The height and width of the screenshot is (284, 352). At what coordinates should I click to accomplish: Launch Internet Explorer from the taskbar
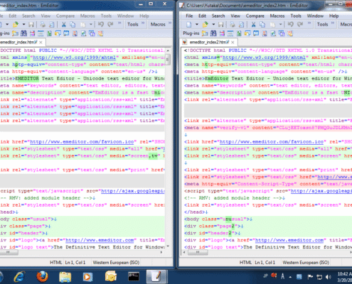pos(20,276)
